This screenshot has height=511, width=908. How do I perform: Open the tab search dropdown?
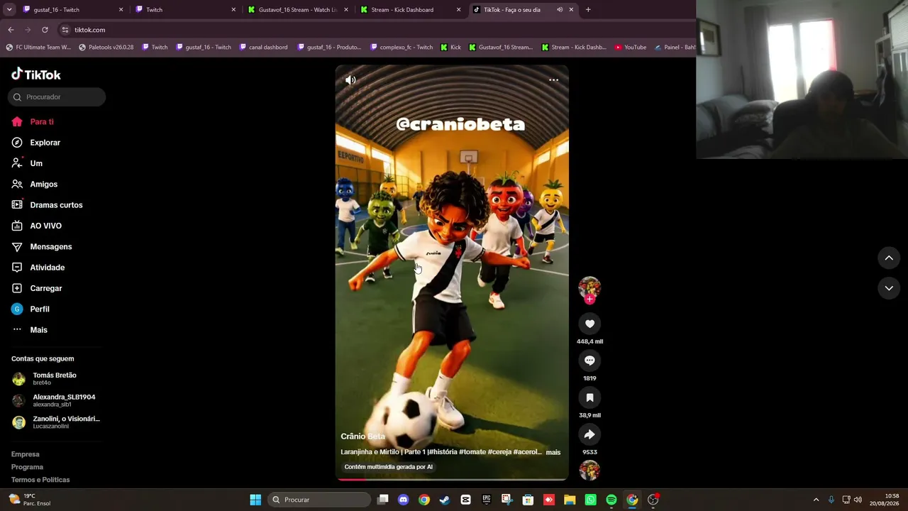coord(9,10)
